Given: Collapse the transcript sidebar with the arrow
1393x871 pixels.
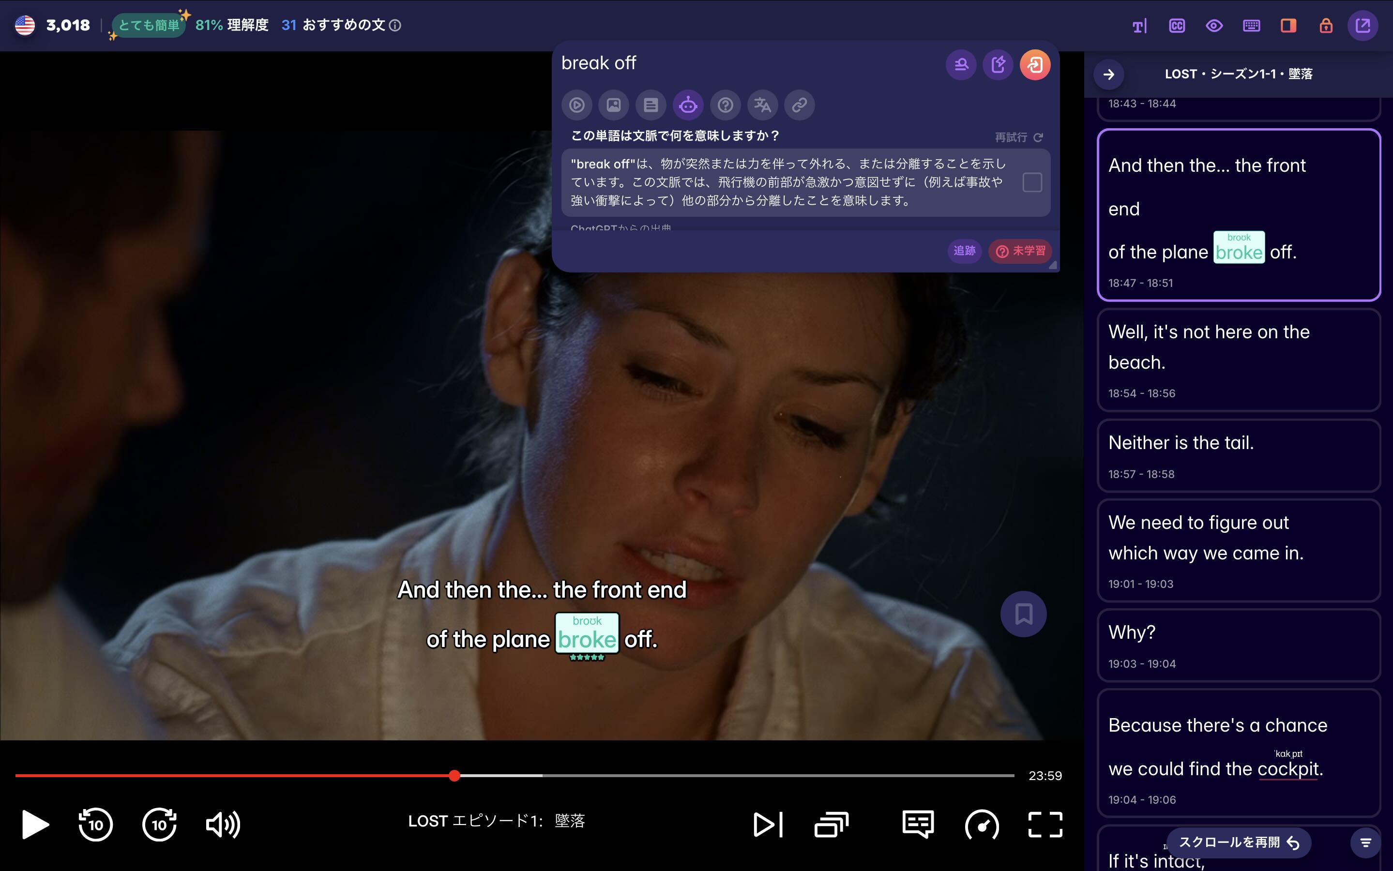Looking at the screenshot, I should point(1108,74).
